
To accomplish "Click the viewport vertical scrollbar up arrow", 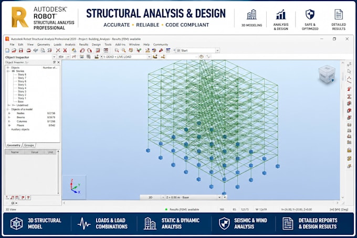I will [343, 63].
